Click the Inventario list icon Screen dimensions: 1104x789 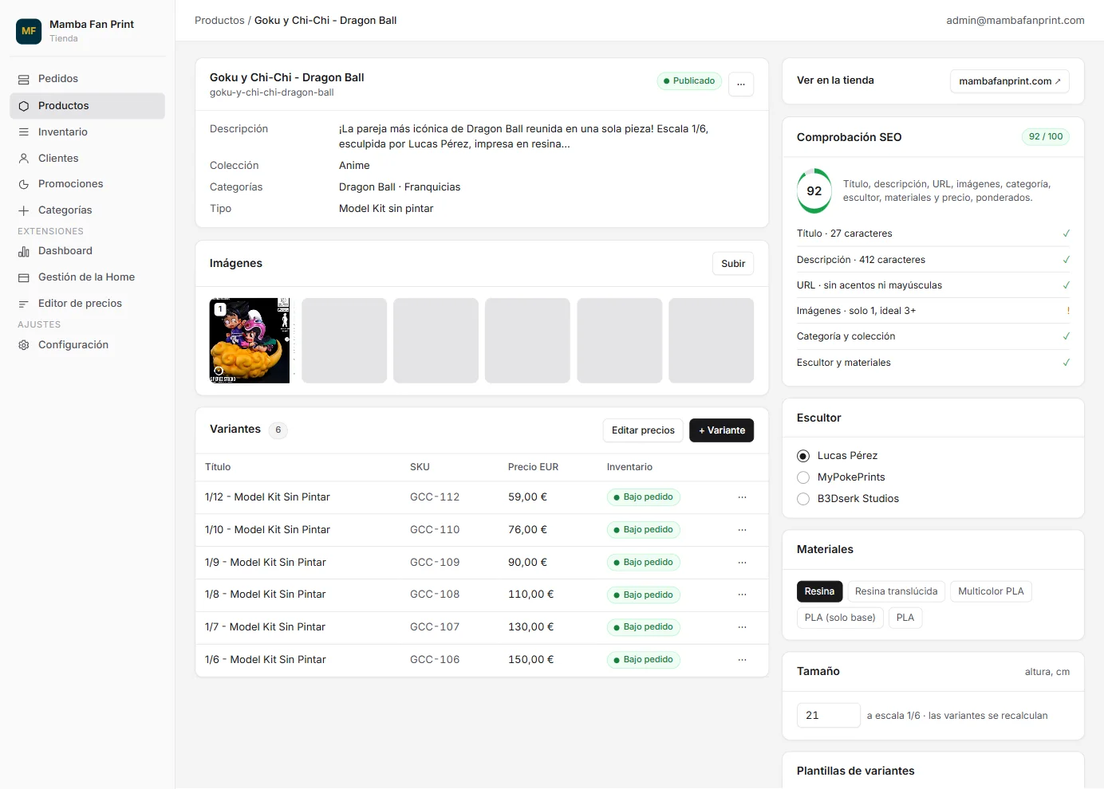(24, 132)
